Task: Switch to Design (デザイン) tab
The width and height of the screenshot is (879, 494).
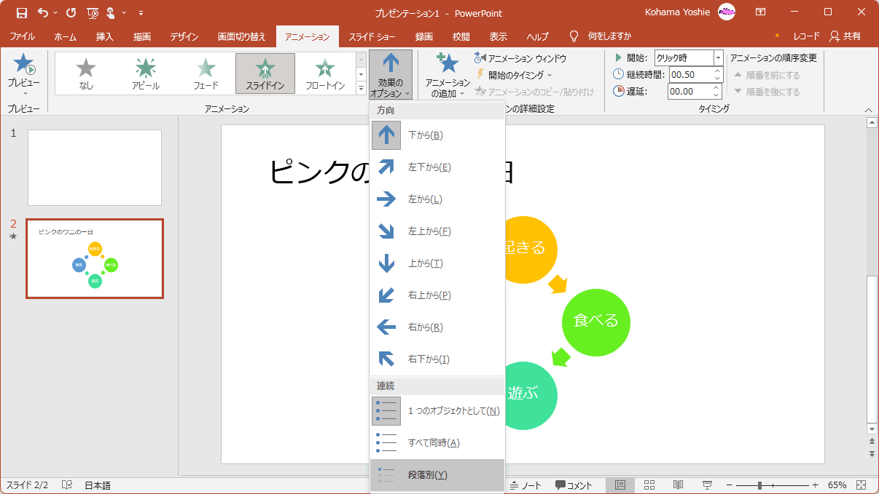Action: point(184,36)
